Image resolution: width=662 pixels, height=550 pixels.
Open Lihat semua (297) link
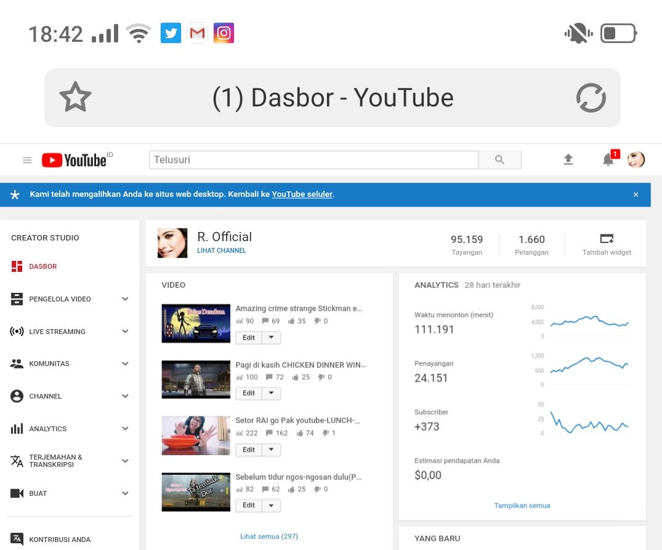269,536
